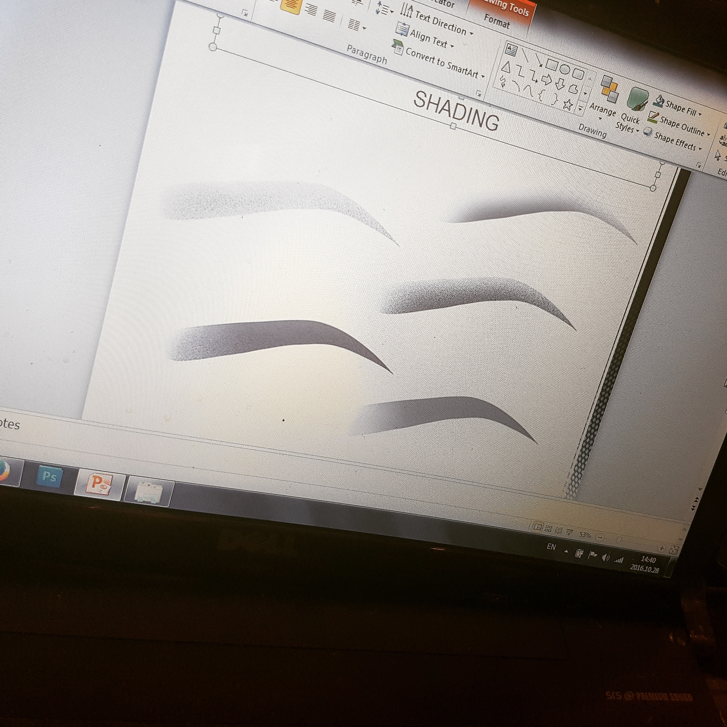Open Convert to SmartArt dropdown
Image resolution: width=727 pixels, height=727 pixels.
point(483,77)
